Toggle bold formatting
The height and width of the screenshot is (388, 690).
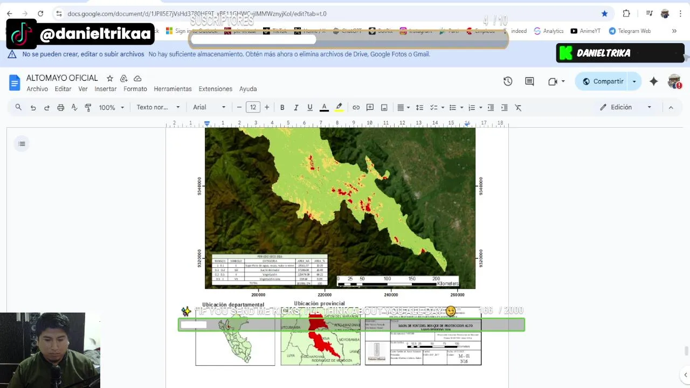point(282,107)
